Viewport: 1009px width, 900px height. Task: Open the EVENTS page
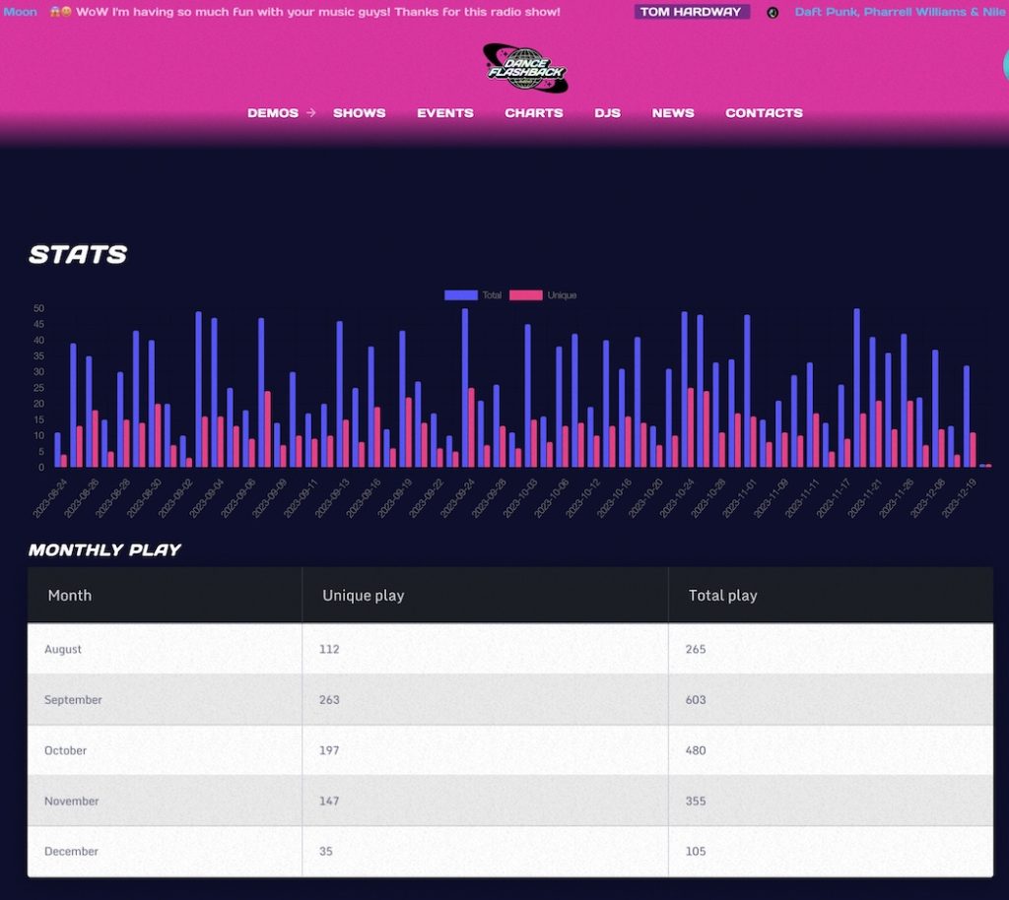coord(445,112)
